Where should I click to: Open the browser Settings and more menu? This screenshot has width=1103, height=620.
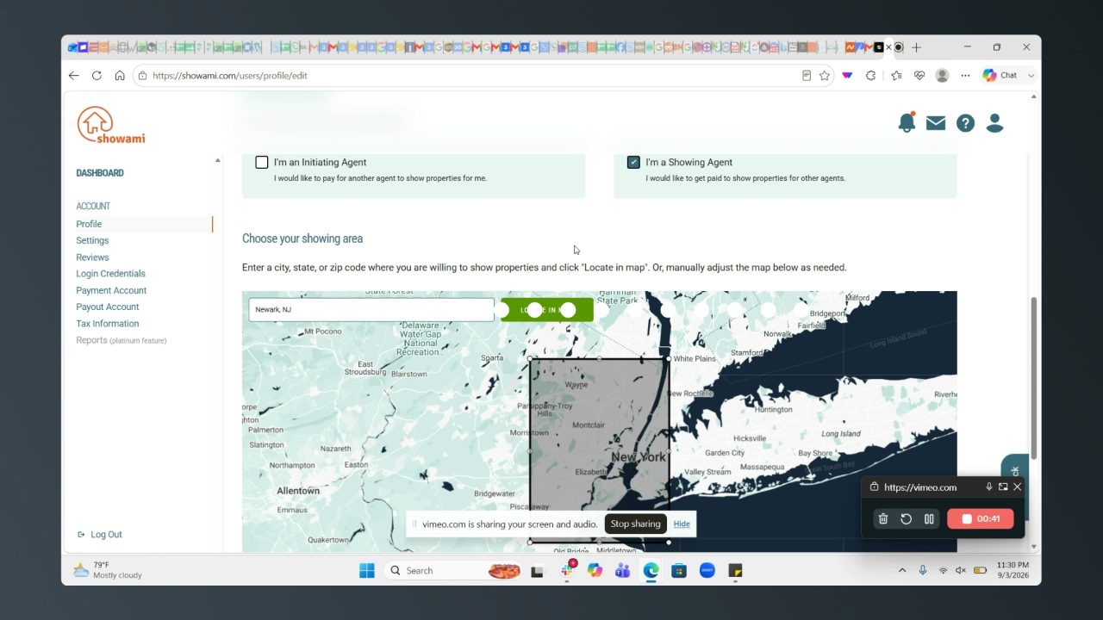click(965, 75)
